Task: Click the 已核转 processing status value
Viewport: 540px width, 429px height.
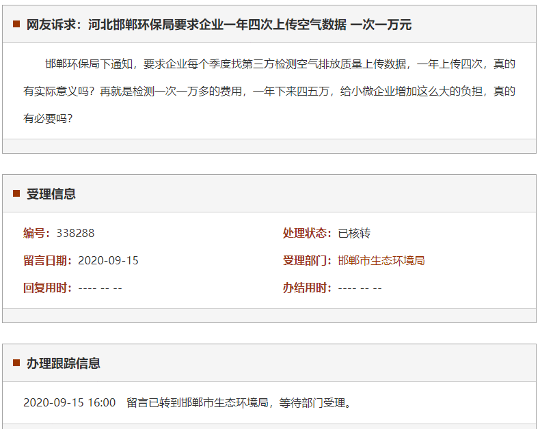Action: pyautogui.click(x=354, y=233)
